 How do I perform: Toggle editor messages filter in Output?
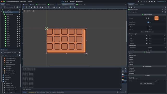pyautogui.click(x=124, y=82)
